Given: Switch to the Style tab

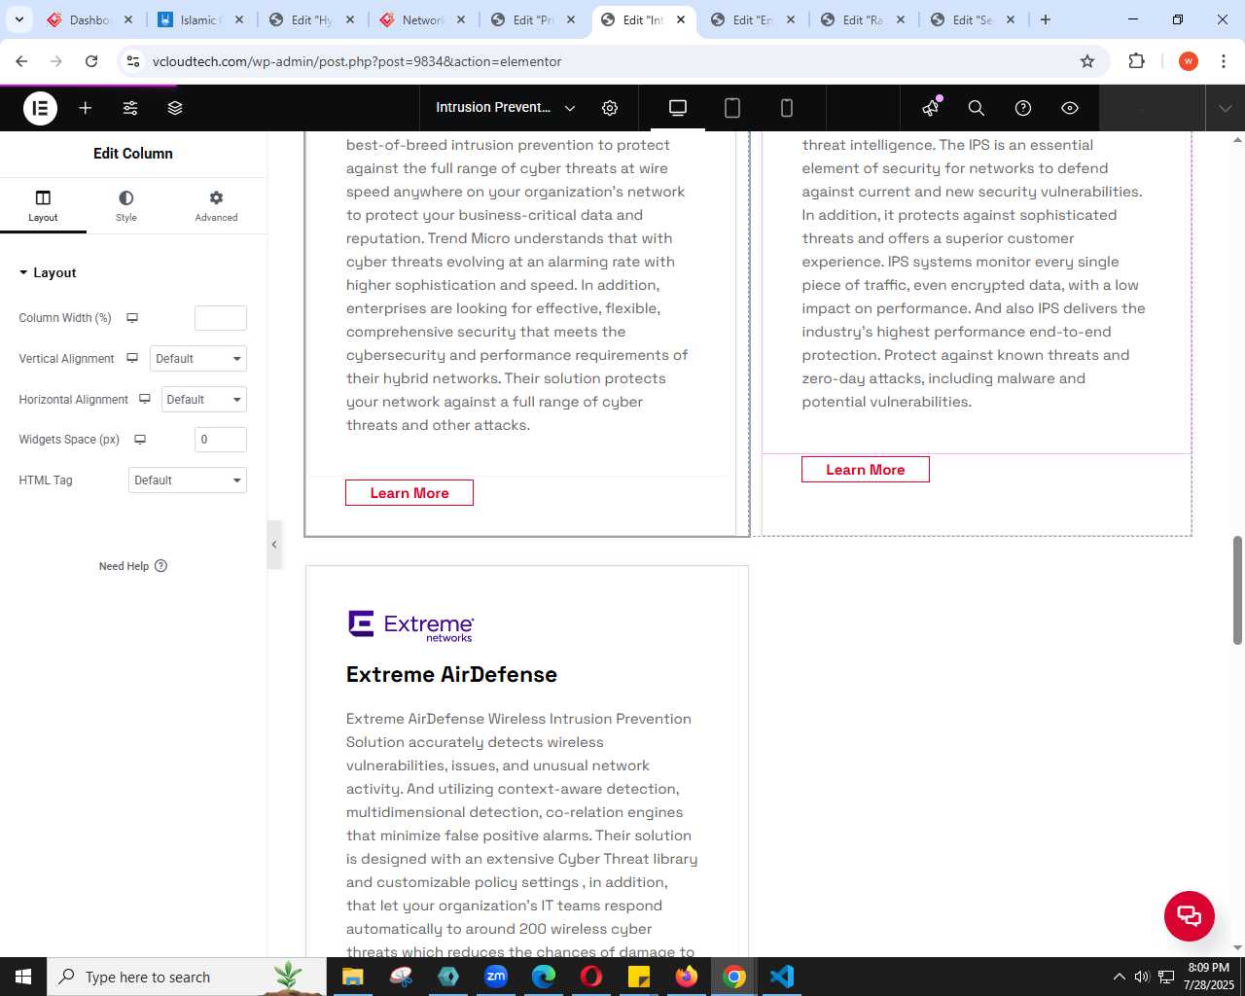Looking at the screenshot, I should coord(126,205).
